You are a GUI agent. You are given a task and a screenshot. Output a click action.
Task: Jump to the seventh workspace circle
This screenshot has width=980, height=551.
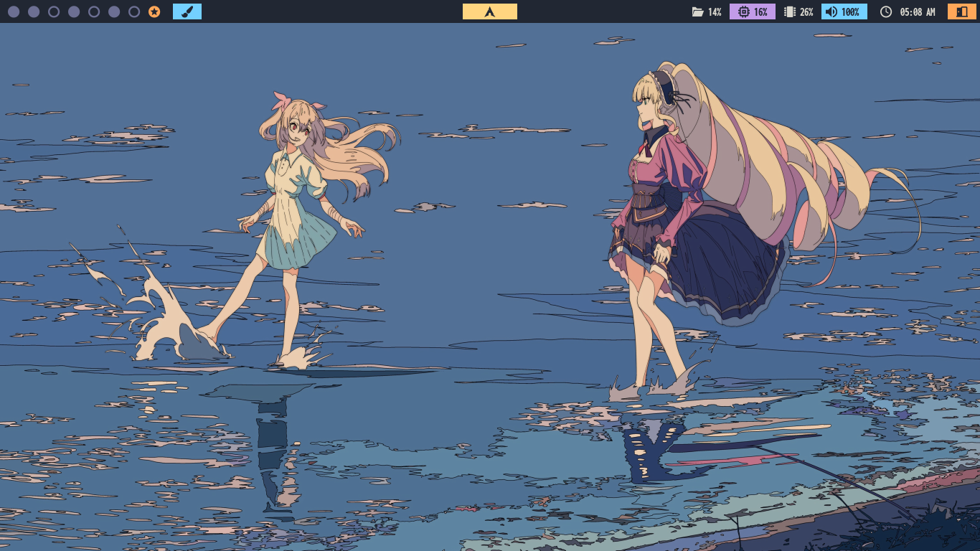(x=134, y=12)
